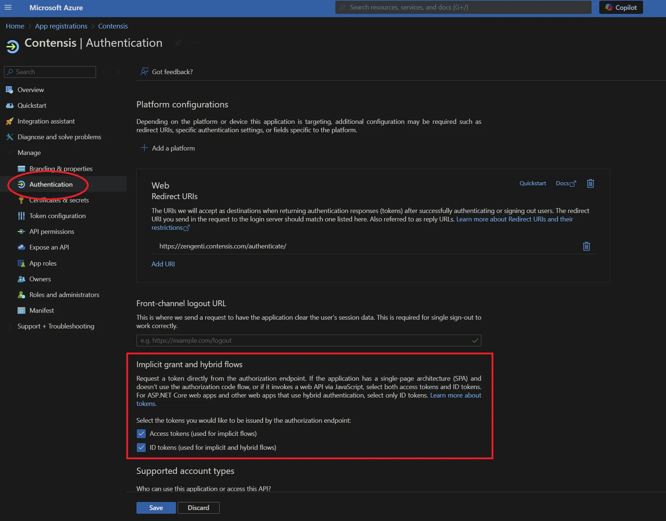The height and width of the screenshot is (521, 666).
Task: Focus the global search resources box
Action: pos(463,7)
